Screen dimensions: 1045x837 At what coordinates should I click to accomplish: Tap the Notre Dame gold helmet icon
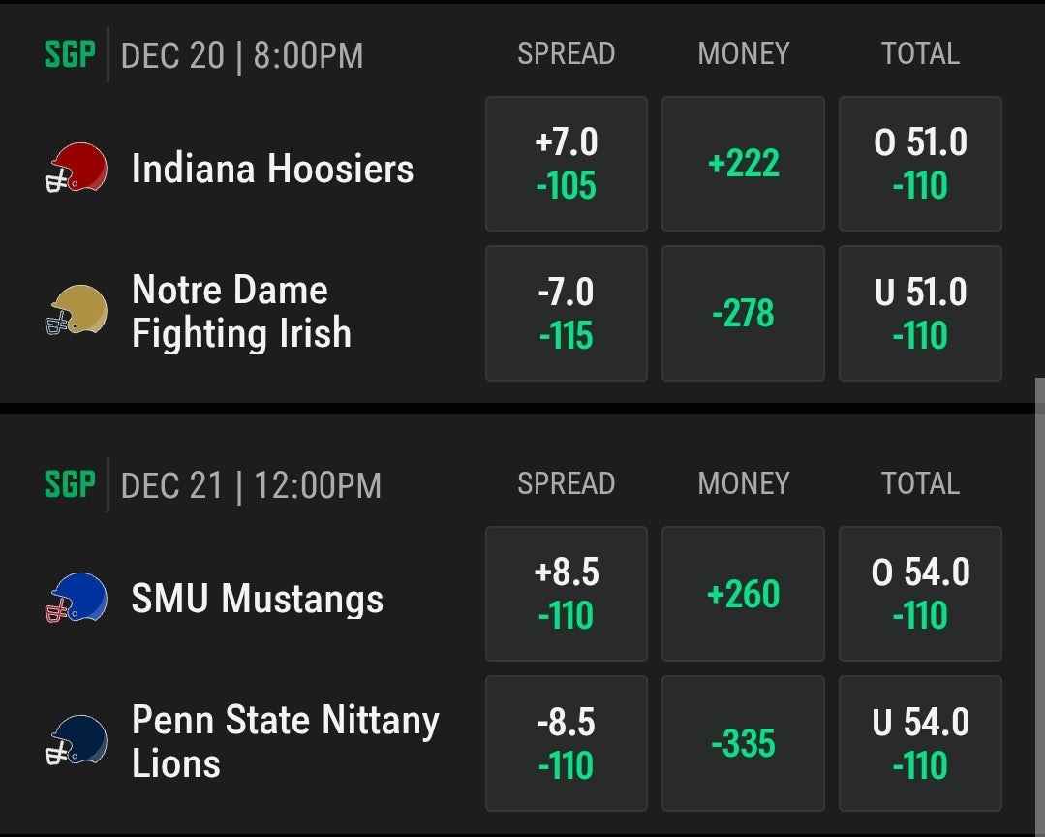tap(76, 310)
